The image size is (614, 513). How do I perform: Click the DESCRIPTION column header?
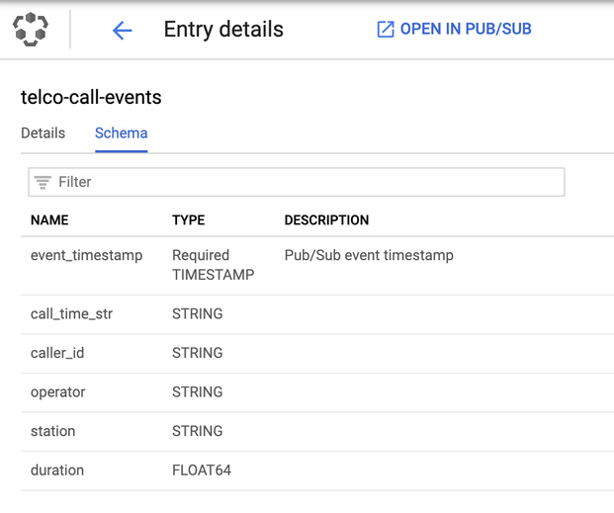[326, 220]
